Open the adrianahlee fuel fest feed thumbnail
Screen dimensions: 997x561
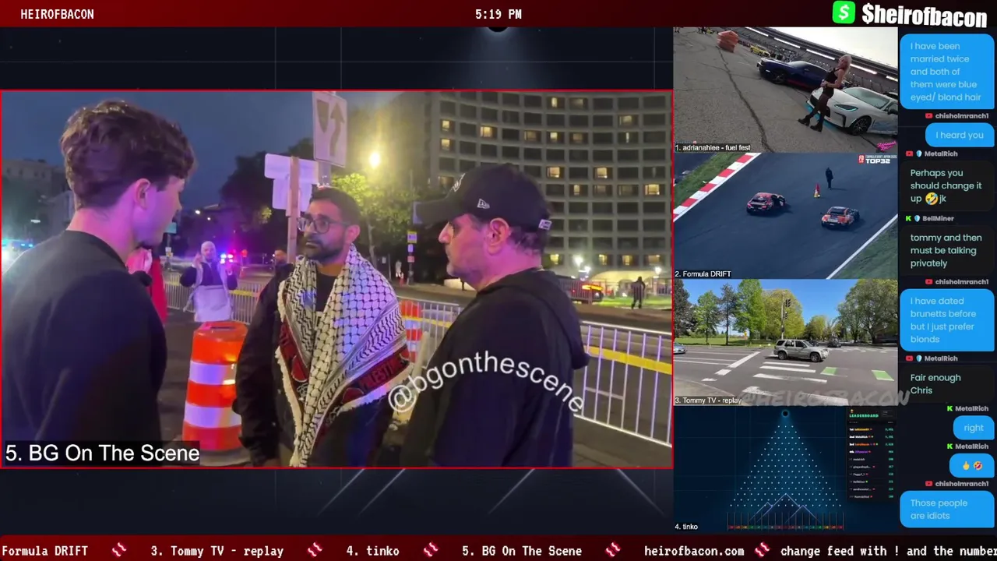785,90
